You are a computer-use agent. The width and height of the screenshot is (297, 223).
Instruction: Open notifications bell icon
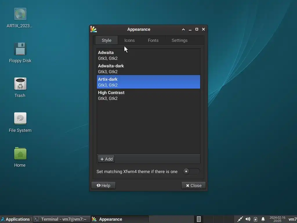263,219
